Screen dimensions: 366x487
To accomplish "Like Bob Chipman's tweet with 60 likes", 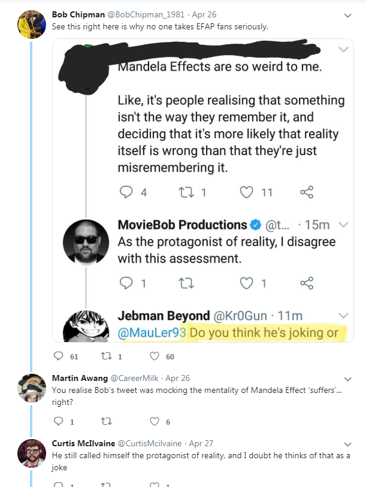I will pyautogui.click(x=155, y=356).
